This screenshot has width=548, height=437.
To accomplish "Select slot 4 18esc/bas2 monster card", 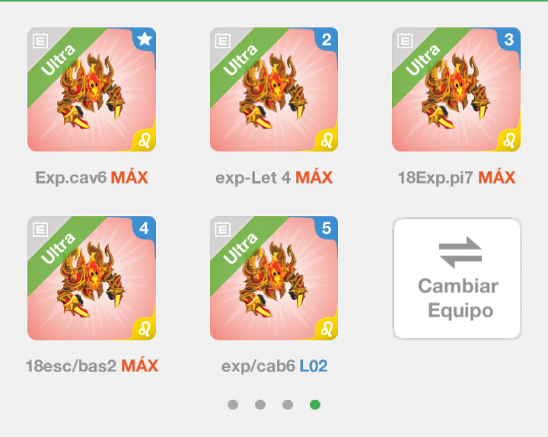I will tap(91, 279).
